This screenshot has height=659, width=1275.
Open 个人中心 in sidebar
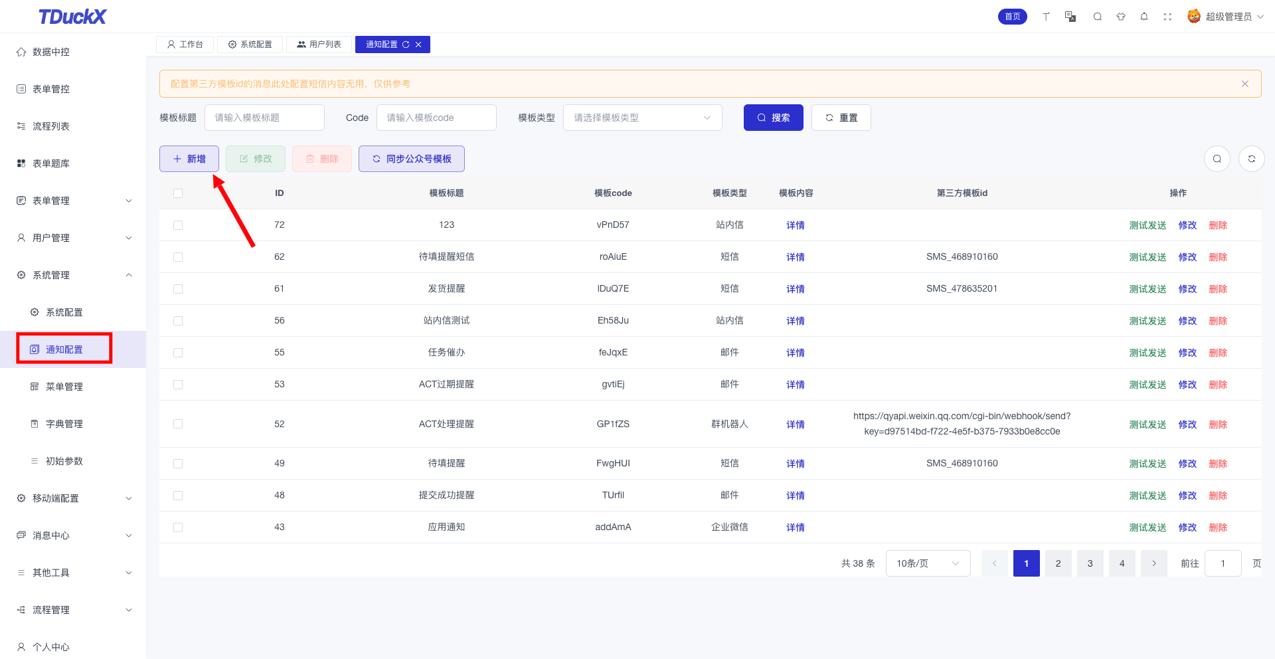[x=73, y=647]
